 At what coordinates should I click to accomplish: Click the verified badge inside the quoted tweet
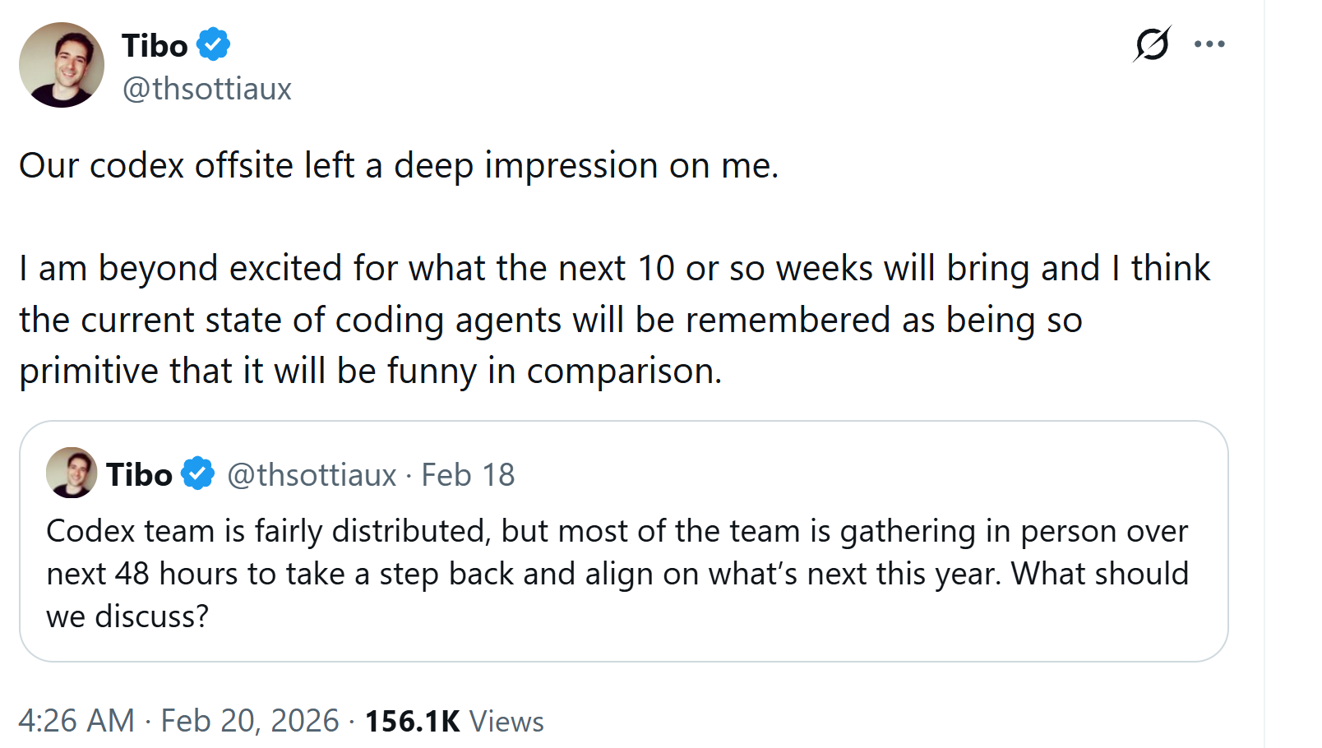pyautogui.click(x=198, y=474)
